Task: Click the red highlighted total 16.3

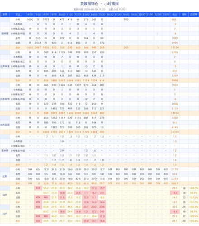Action: point(175,193)
